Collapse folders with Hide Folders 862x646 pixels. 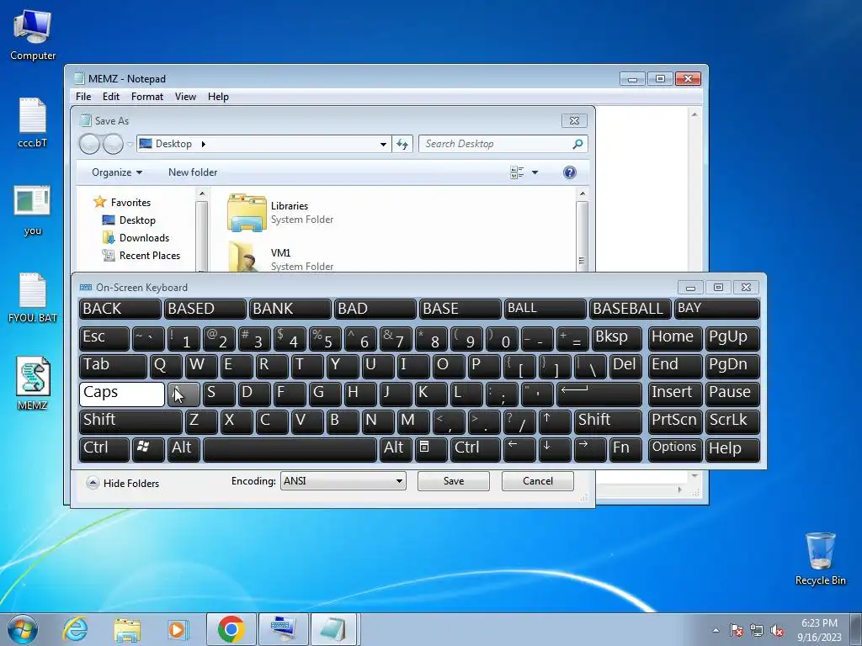[x=123, y=484]
